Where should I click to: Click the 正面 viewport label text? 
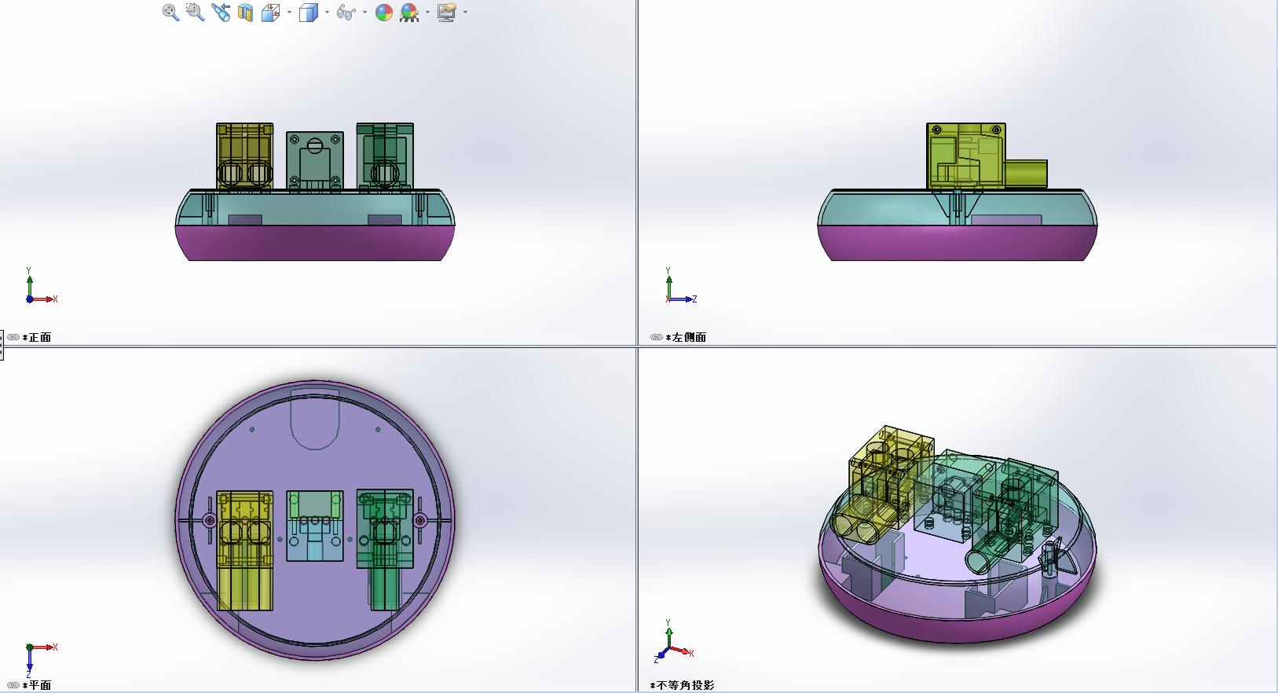tap(39, 337)
